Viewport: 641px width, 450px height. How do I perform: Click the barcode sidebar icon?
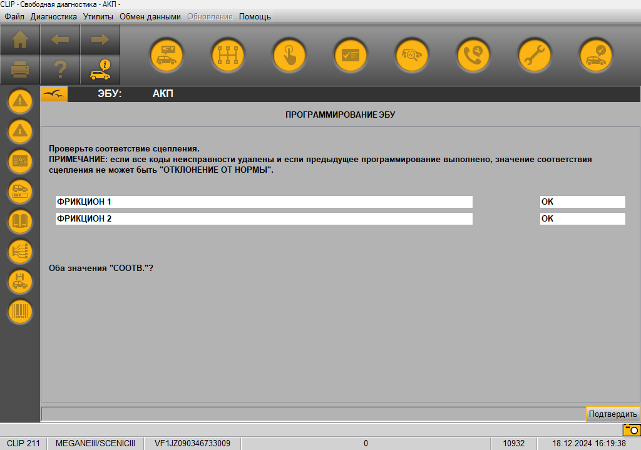(20, 311)
